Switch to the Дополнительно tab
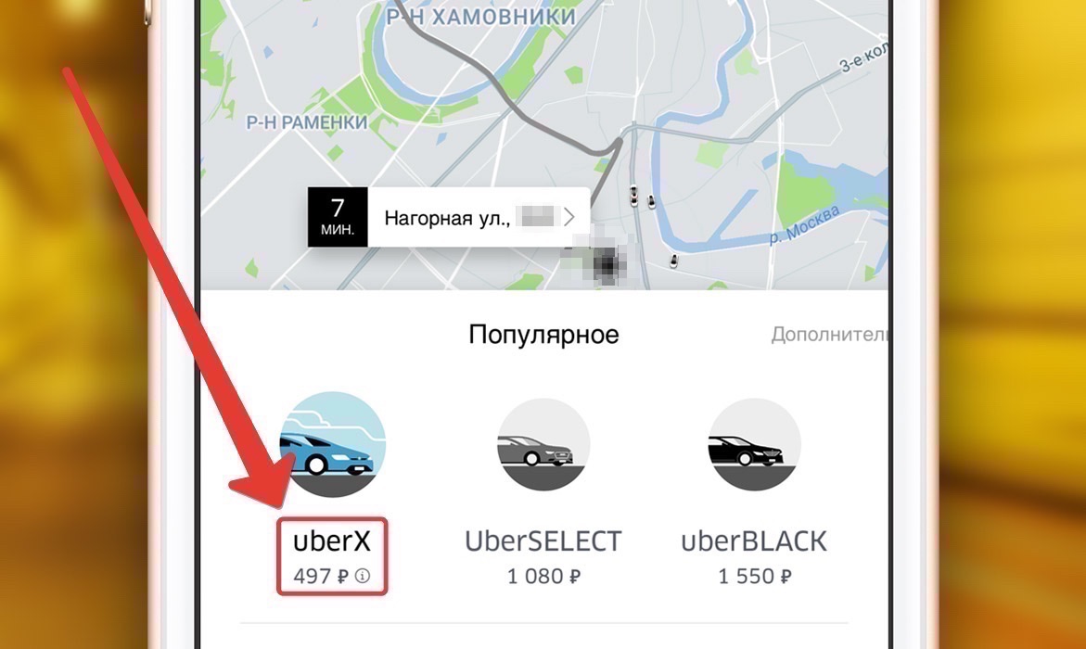The image size is (1086, 649). click(829, 335)
